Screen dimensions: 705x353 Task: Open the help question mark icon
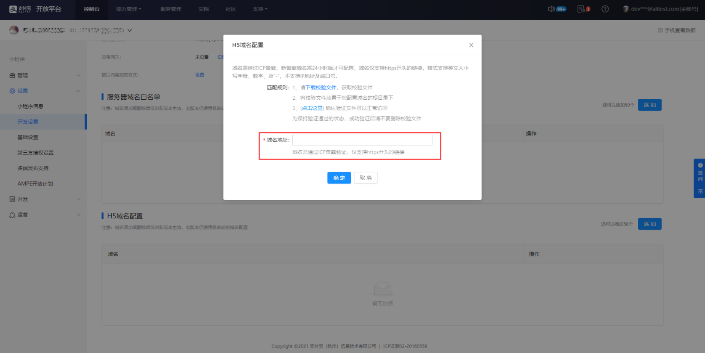(x=605, y=9)
